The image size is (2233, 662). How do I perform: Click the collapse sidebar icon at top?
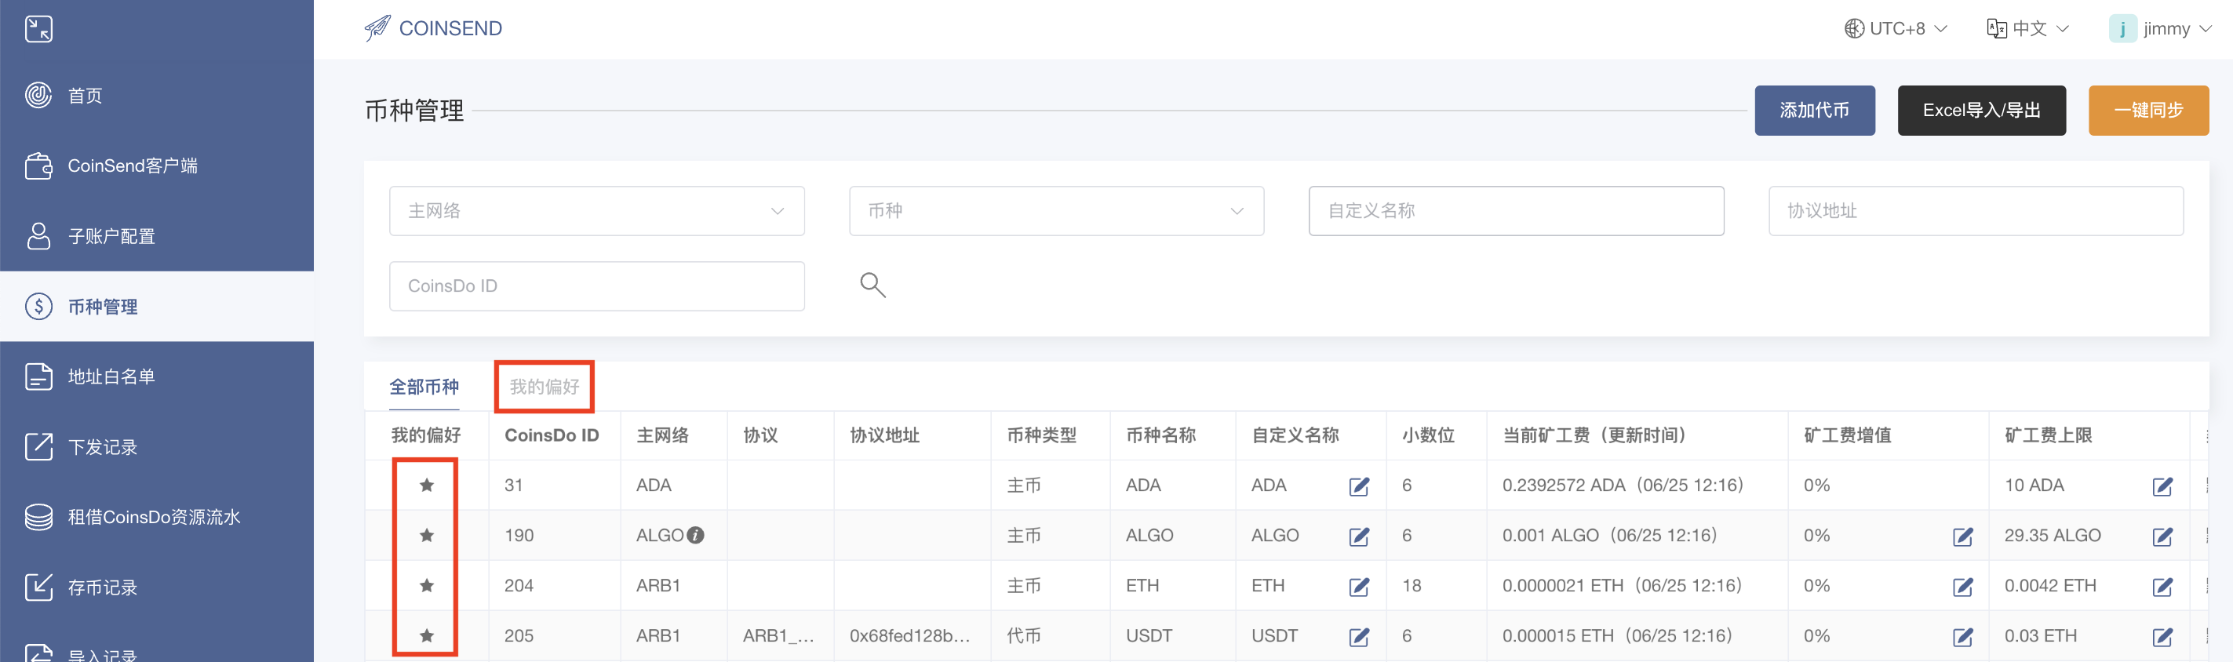point(39,30)
